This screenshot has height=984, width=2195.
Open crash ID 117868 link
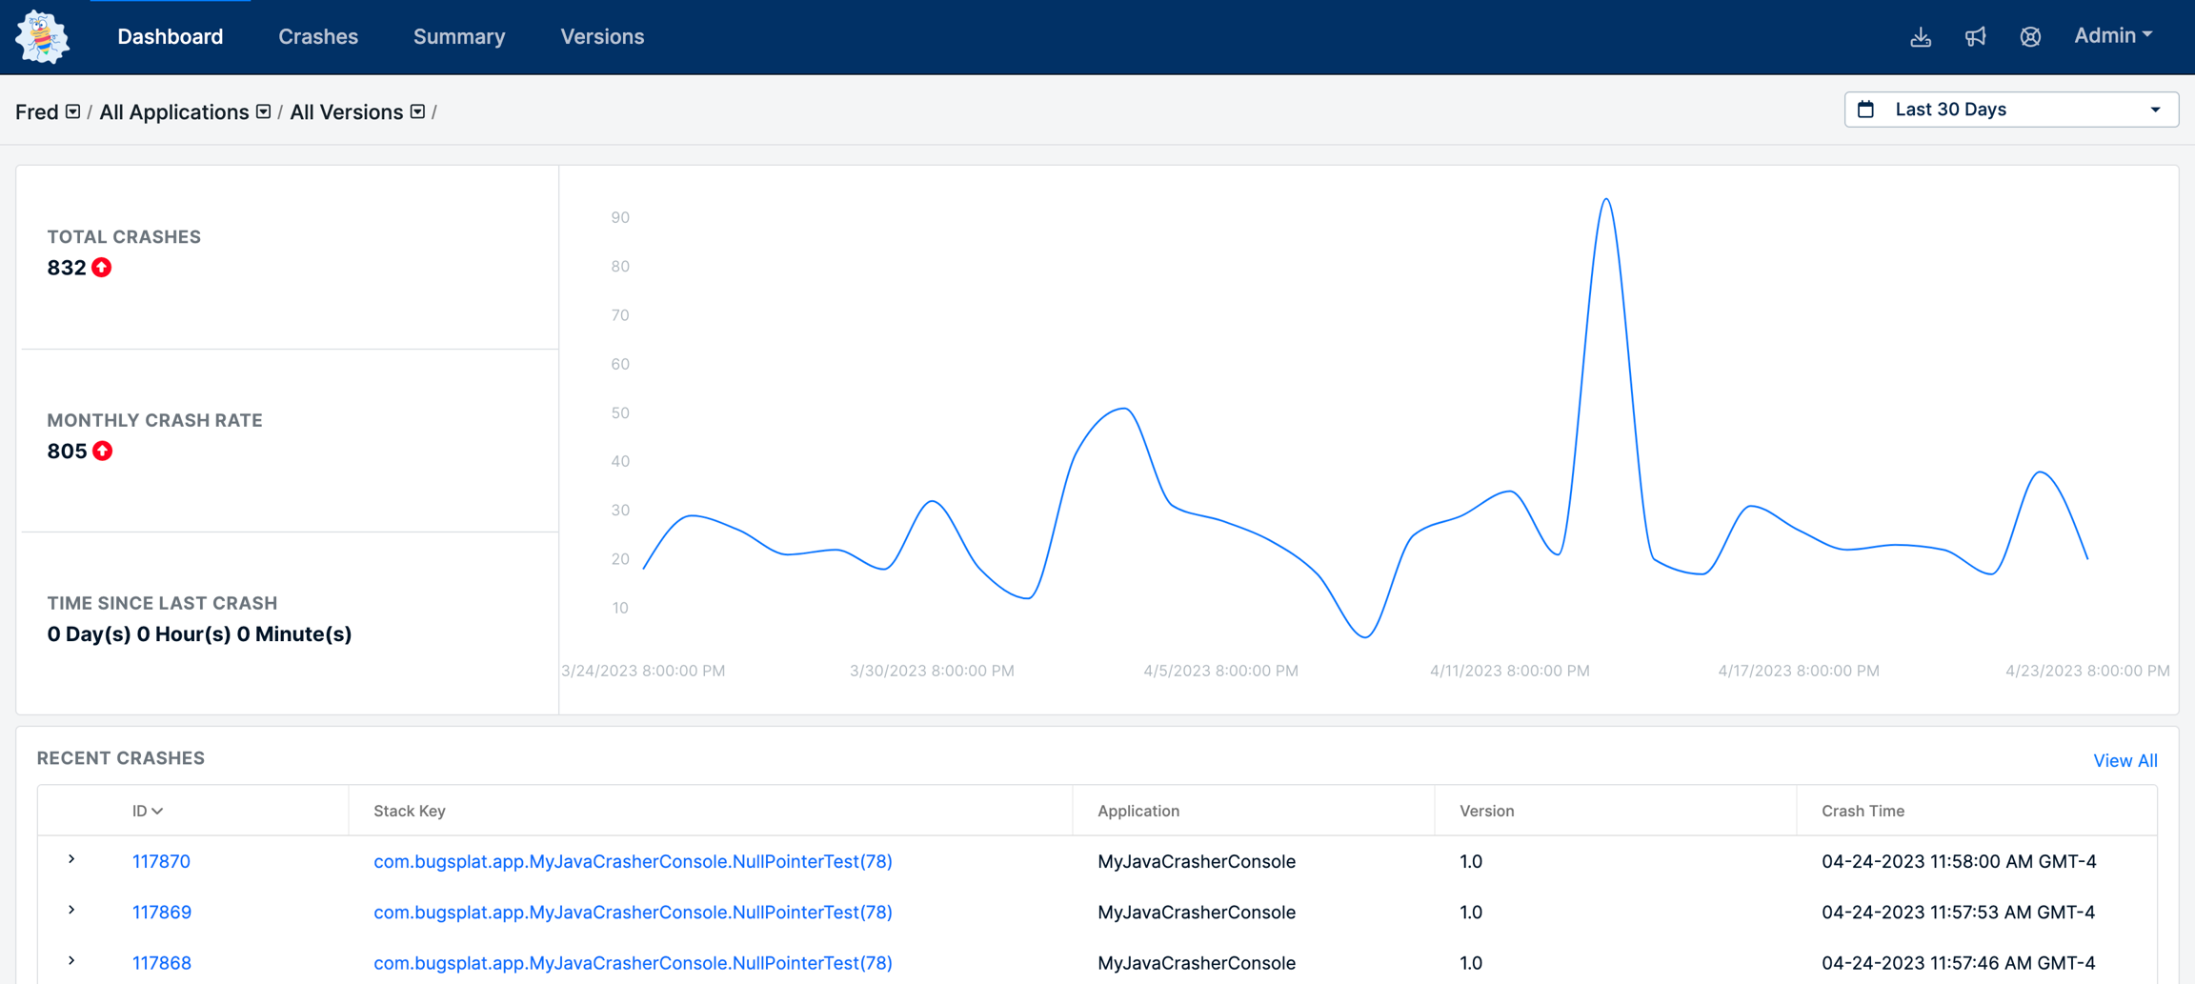(x=162, y=963)
